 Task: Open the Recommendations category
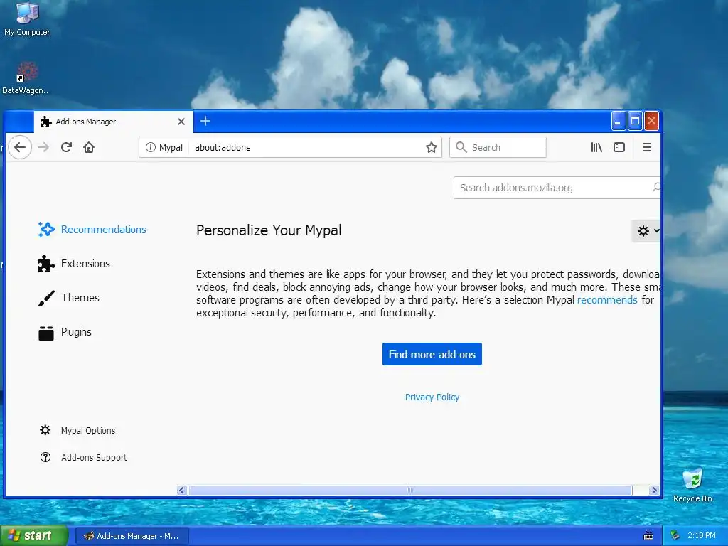click(x=92, y=230)
